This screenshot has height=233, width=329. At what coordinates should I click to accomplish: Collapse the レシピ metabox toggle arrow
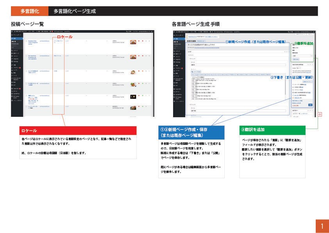tap(289, 52)
